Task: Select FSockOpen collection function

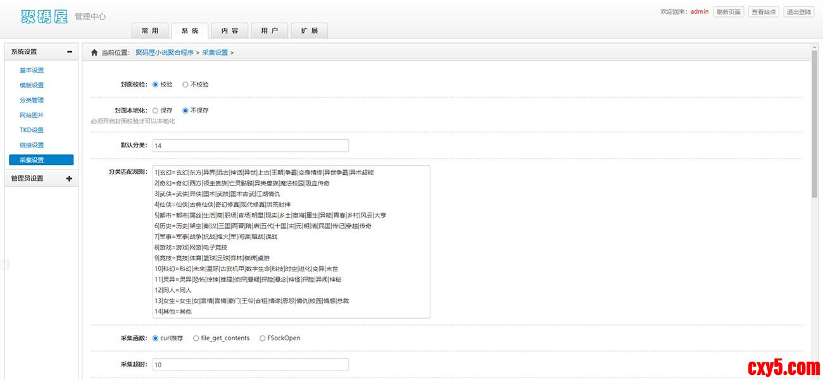Action: [x=263, y=338]
